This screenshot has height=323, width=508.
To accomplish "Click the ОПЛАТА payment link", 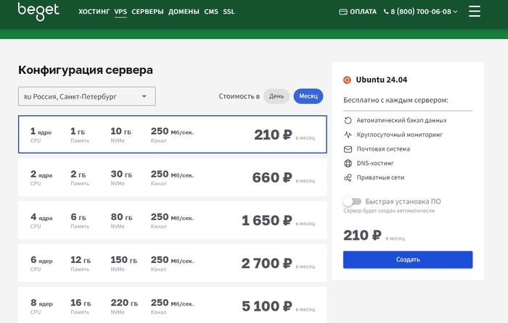I will 358,12.
